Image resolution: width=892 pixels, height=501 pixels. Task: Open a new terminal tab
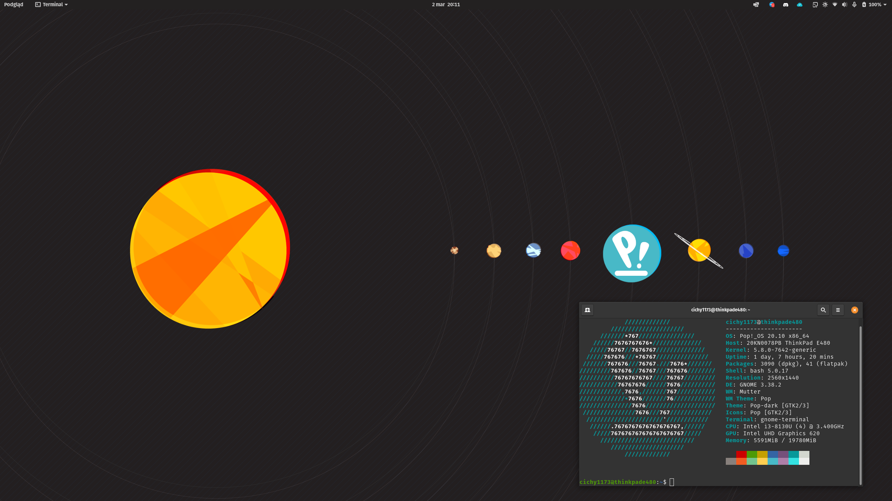pos(587,310)
